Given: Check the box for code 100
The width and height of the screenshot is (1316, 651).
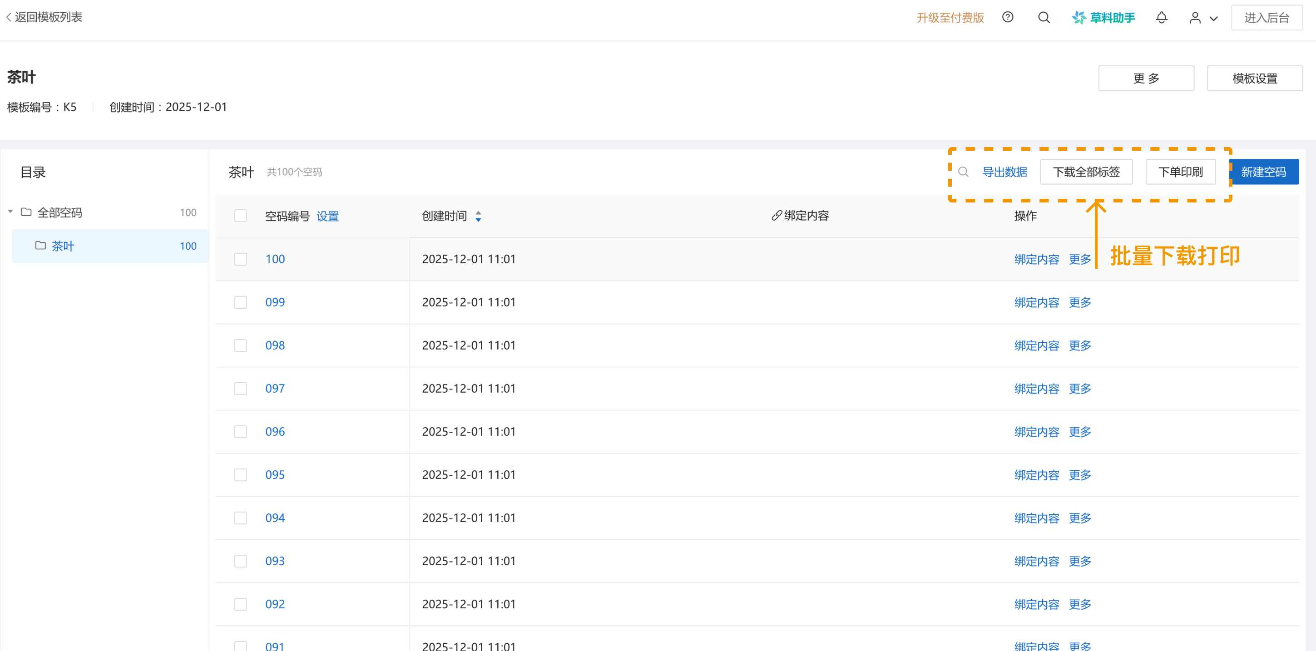Looking at the screenshot, I should coord(240,259).
